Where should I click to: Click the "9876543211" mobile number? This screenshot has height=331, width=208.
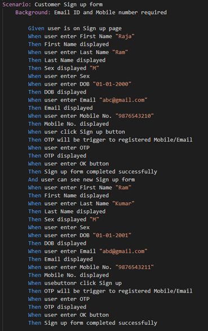[x=135, y=267]
